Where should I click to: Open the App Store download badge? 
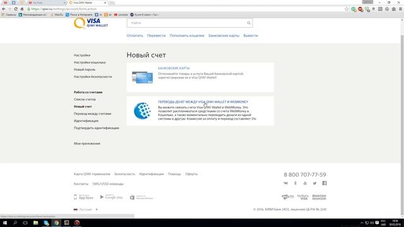point(83,197)
